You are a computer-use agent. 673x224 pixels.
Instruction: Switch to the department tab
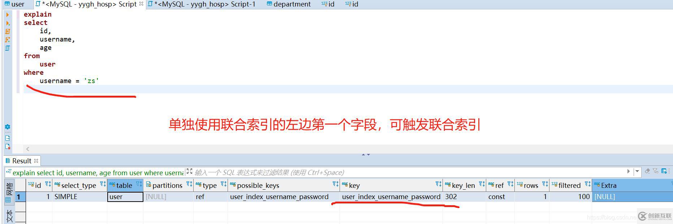(289, 4)
